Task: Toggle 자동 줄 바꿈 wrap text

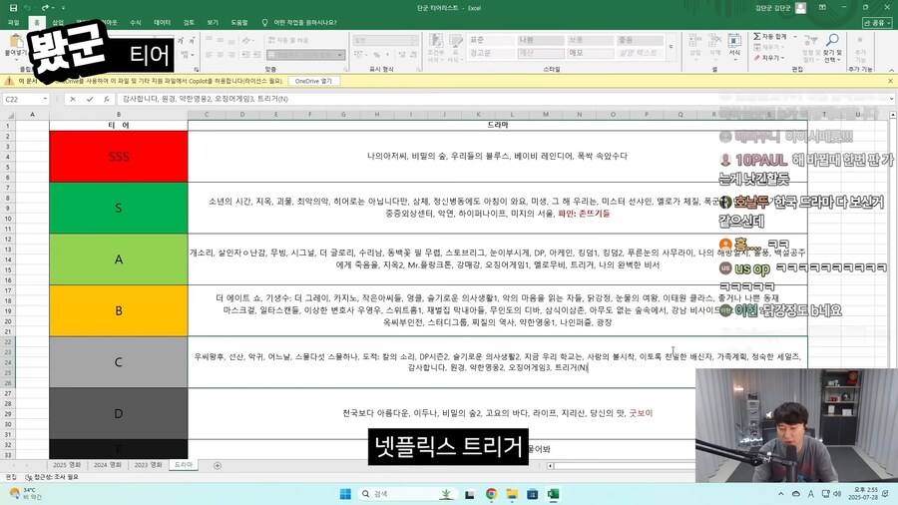Action: (x=288, y=40)
